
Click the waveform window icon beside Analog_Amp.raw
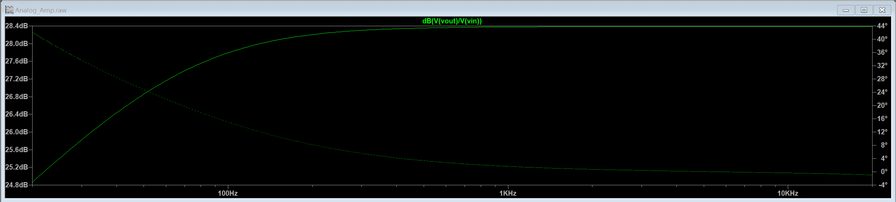[9, 10]
